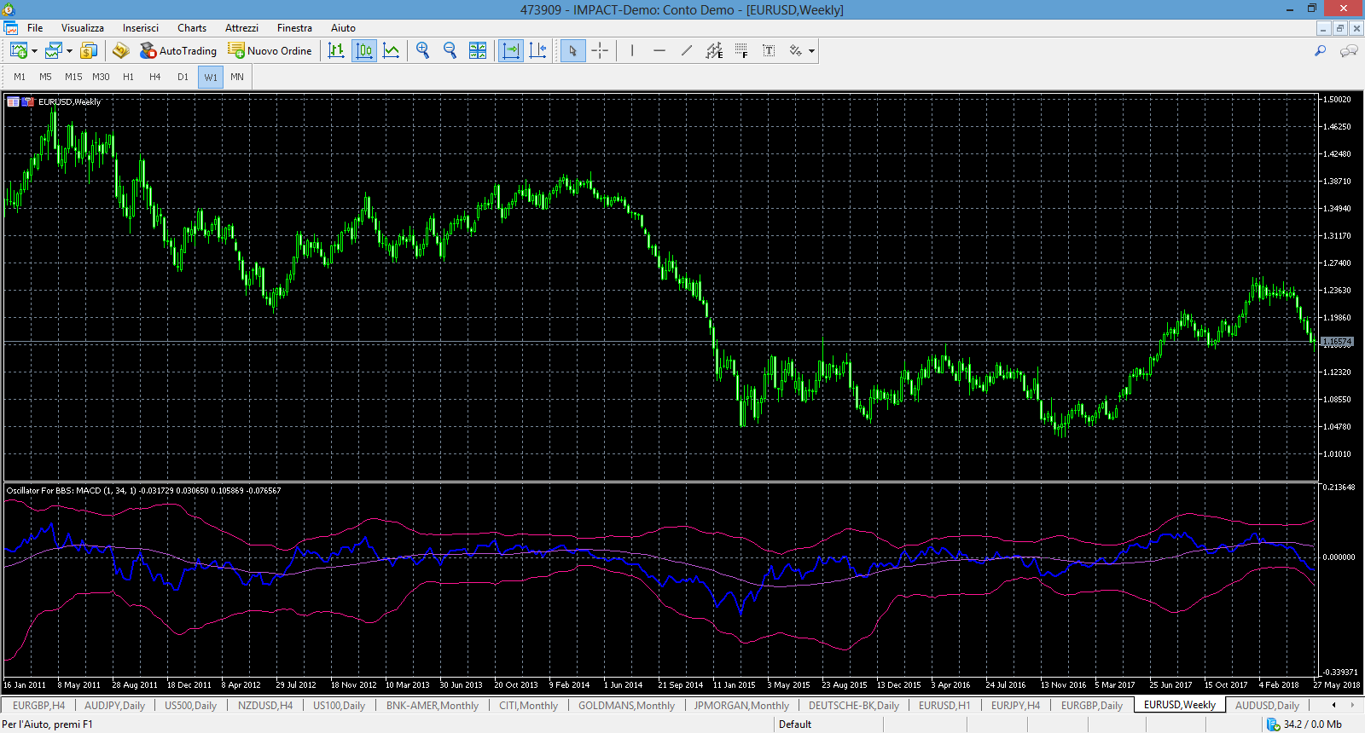The width and height of the screenshot is (1365, 733).
Task: Switch to the EURGBP,H4 chart tab
Action: point(38,706)
